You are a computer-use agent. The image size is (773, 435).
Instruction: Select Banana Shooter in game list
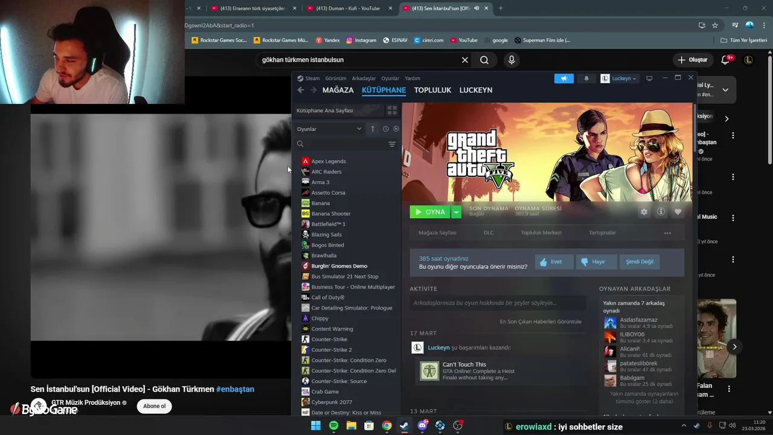click(331, 213)
